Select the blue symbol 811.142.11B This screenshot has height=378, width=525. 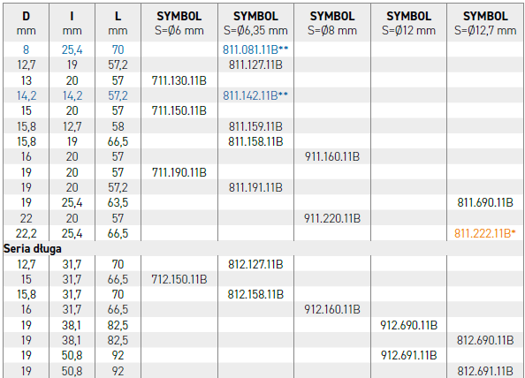(x=255, y=95)
